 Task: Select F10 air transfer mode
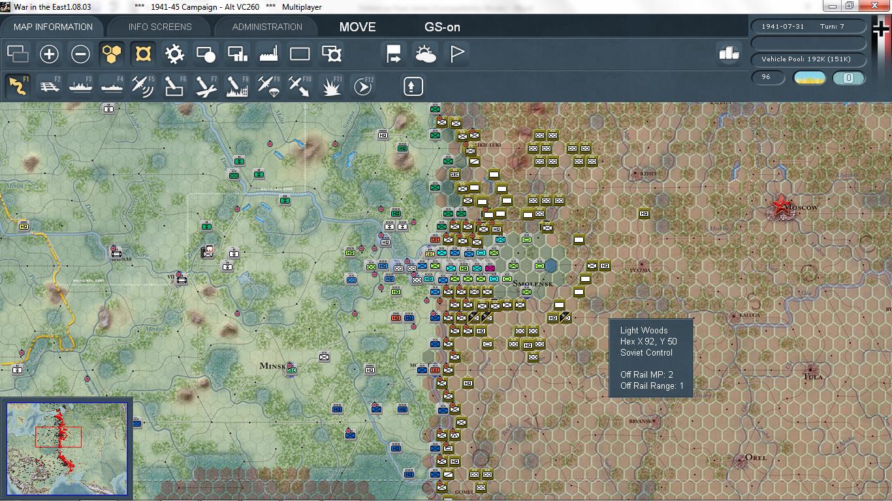(300, 86)
